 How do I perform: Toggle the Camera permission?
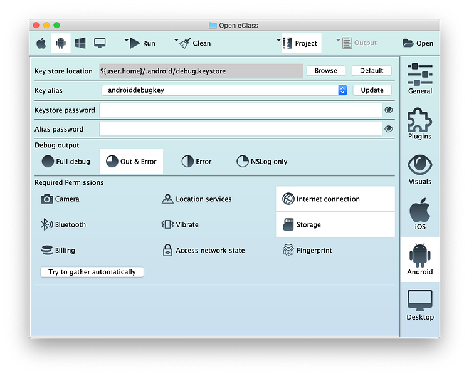pos(60,199)
